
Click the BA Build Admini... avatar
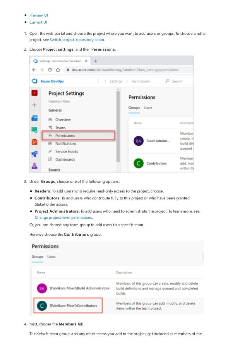pos(139,141)
